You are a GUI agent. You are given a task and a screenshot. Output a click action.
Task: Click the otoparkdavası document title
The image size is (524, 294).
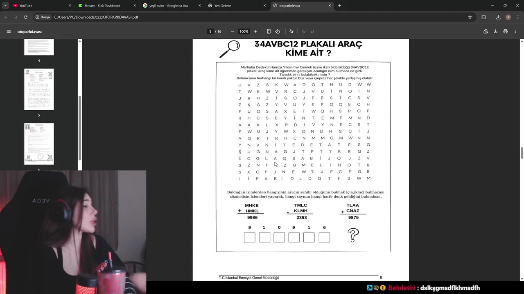coord(29,31)
